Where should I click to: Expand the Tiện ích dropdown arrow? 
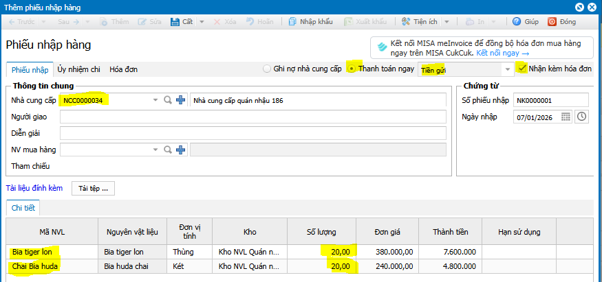447,22
